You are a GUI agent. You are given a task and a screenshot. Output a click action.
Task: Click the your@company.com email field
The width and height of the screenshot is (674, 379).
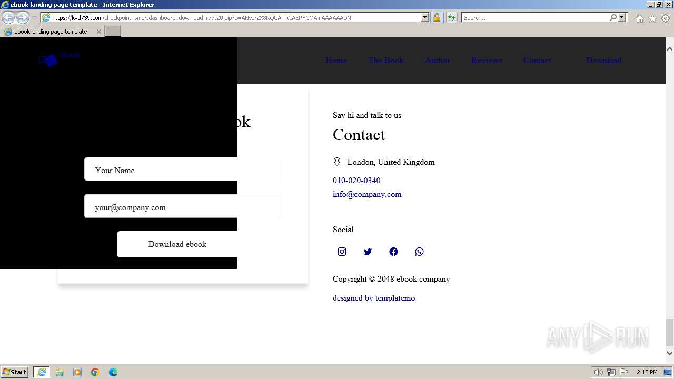pos(183,206)
